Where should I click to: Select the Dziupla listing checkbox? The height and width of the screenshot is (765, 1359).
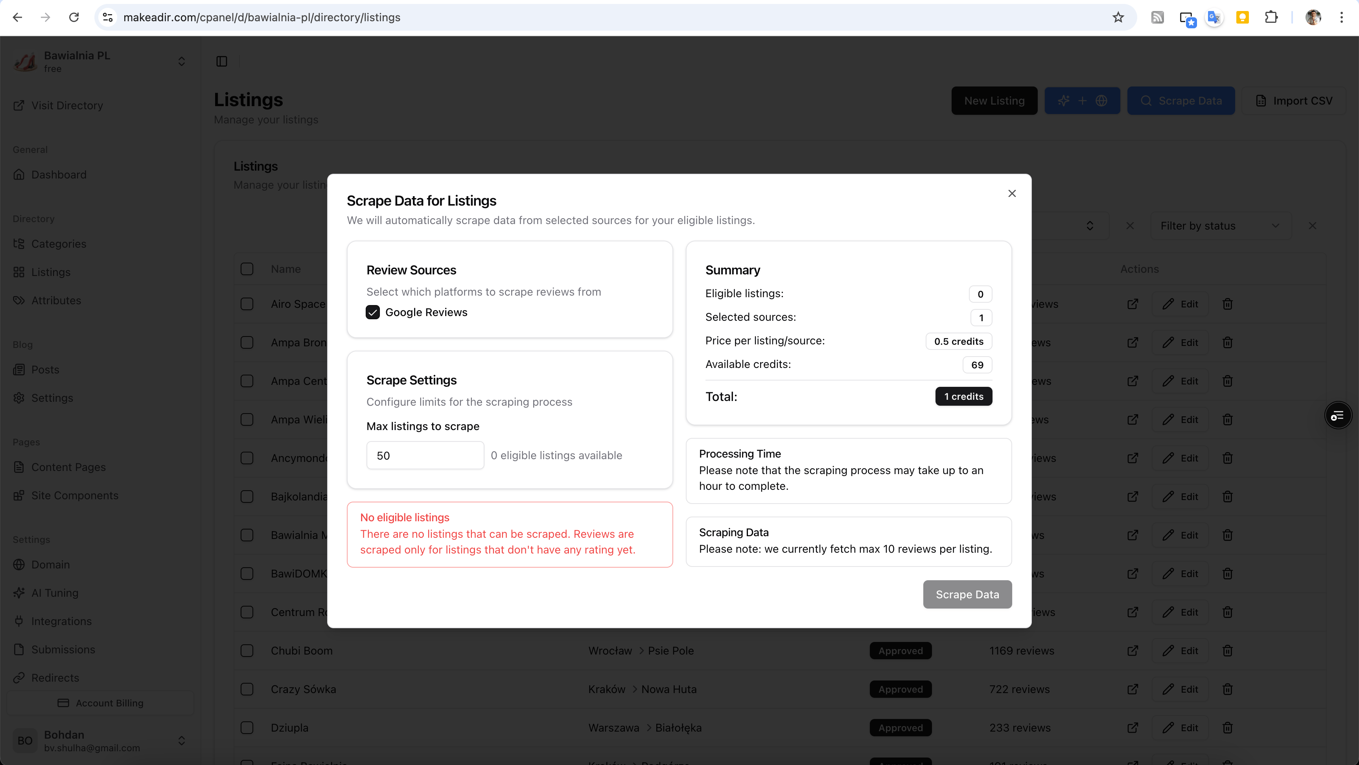tap(247, 728)
